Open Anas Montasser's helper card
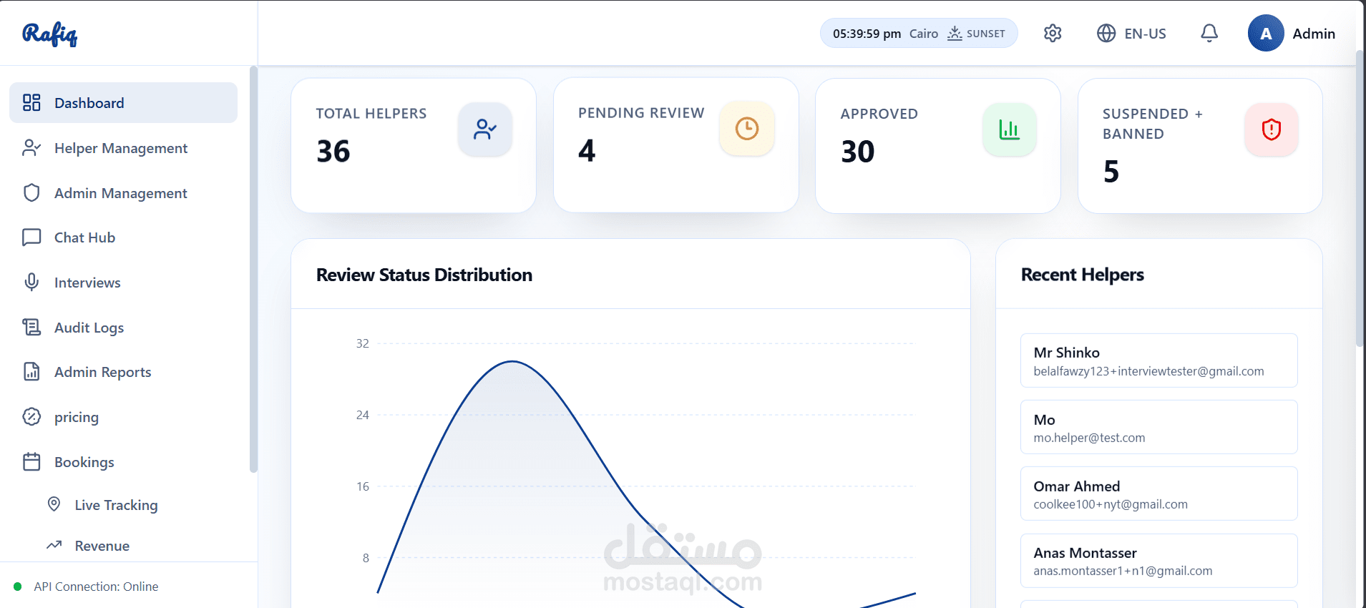Image resolution: width=1366 pixels, height=608 pixels. (x=1158, y=561)
